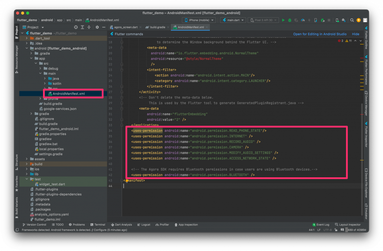
Task: Open Version Control tool window
Action: [34, 224]
